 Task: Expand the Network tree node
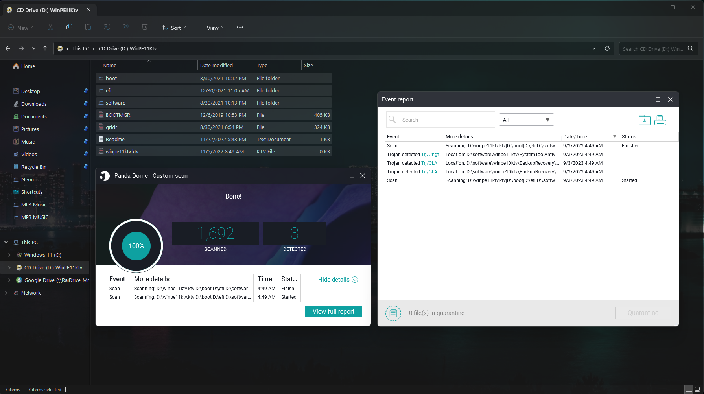6,293
